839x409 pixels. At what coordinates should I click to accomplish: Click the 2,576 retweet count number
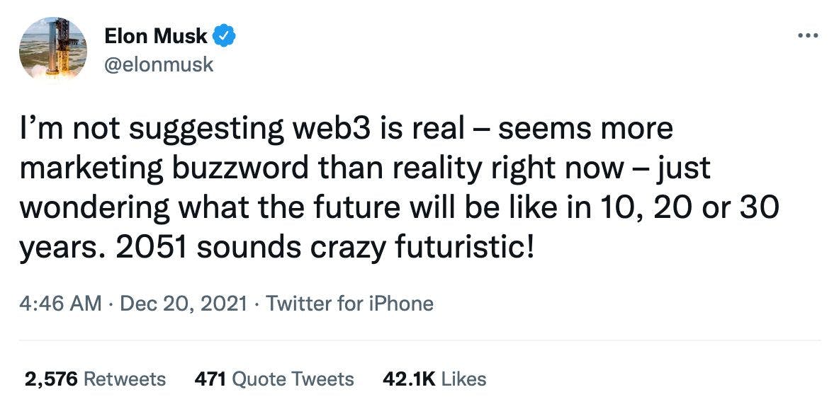[x=51, y=379]
